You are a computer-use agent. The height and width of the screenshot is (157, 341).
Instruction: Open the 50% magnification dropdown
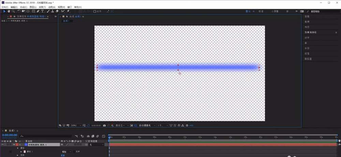(x=75, y=125)
